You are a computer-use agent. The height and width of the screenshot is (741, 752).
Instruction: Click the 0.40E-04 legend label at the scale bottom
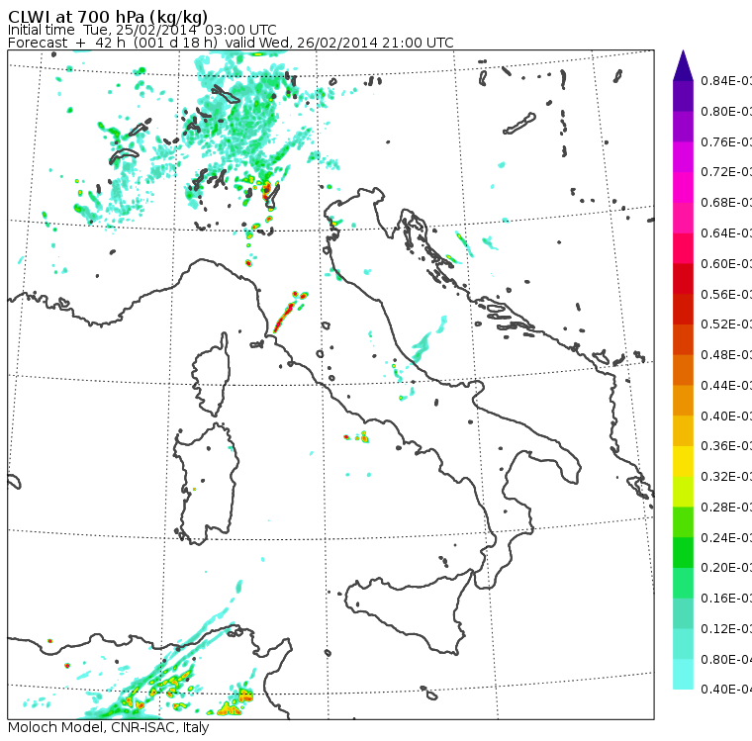coord(726,690)
